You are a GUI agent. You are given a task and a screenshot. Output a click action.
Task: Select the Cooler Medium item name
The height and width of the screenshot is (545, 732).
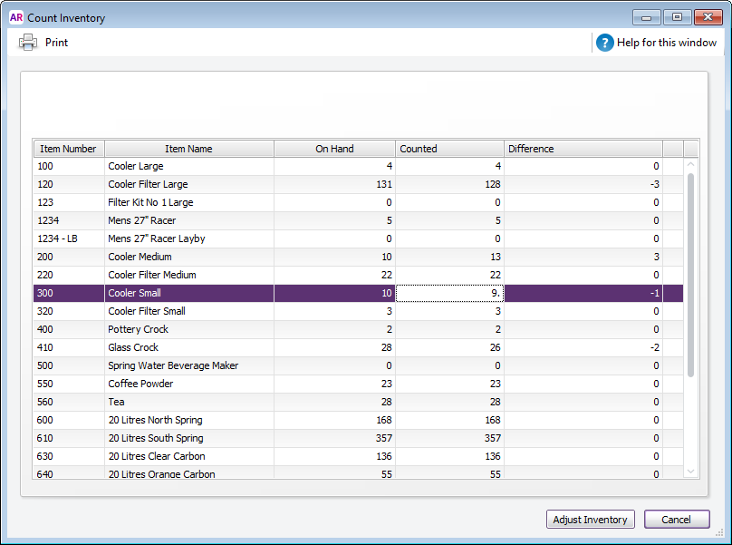tap(140, 257)
